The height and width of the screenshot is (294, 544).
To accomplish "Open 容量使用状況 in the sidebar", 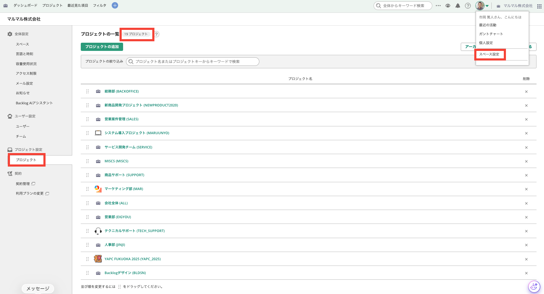I will (26, 64).
